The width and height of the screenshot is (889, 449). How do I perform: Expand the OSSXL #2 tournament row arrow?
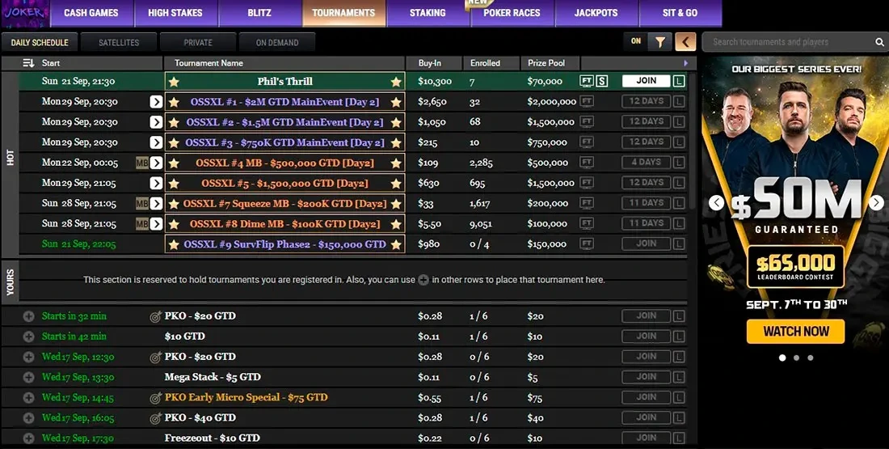156,122
